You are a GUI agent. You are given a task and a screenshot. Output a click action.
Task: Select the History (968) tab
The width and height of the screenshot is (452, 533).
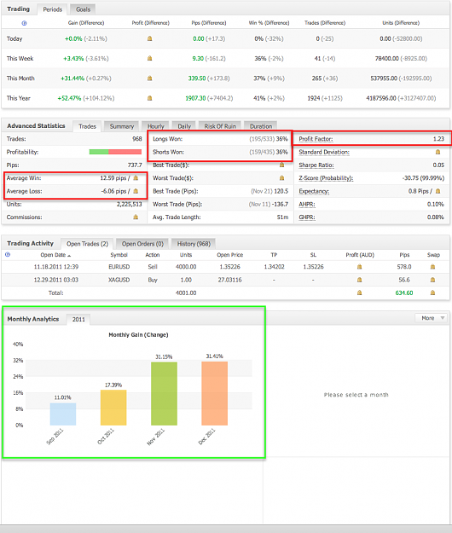(x=194, y=244)
